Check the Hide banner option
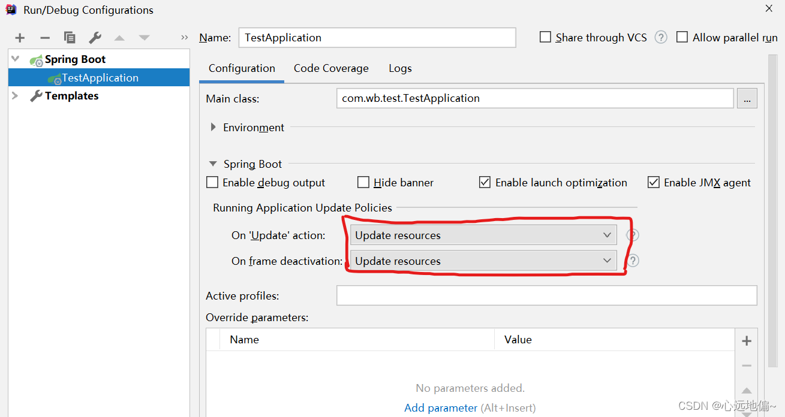Viewport: 785px width, 417px height. 363,182
